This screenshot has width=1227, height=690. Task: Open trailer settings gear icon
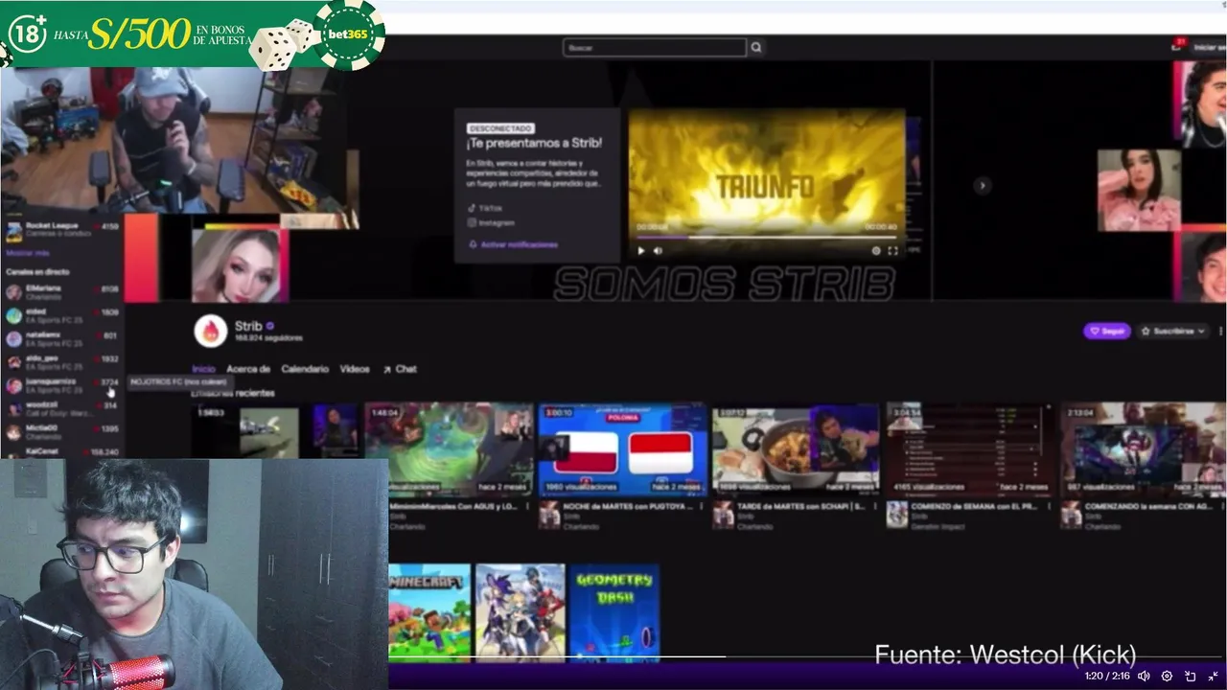876,251
